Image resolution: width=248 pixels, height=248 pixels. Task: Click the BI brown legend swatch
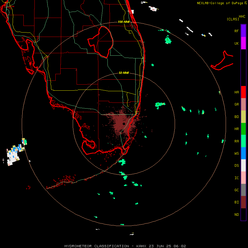click(x=243, y=202)
